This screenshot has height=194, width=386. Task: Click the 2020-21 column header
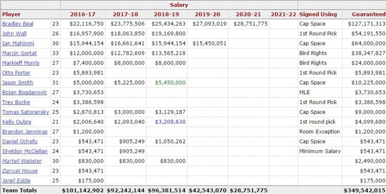pos(248,15)
